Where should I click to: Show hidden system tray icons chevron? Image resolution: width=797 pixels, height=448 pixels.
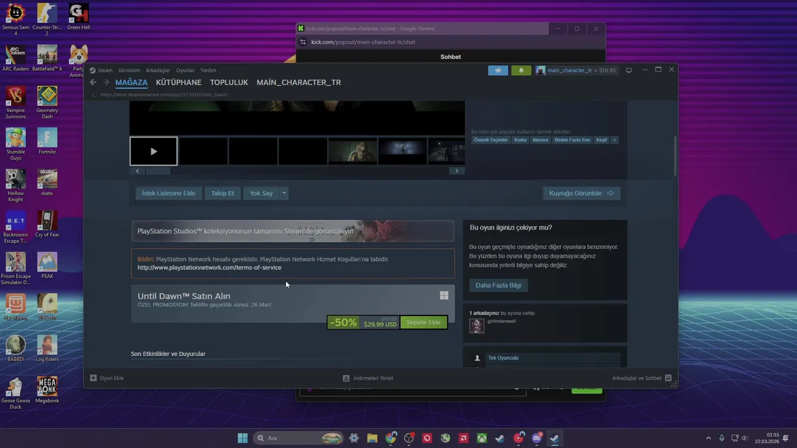[708, 438]
